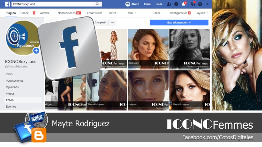The height and width of the screenshot is (147, 262).
Task: Click the search field containing ICONOSexyLand
Action: tap(52, 4)
